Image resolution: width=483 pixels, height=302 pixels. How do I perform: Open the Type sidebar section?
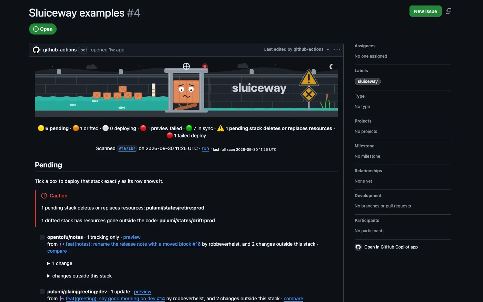[x=359, y=96]
